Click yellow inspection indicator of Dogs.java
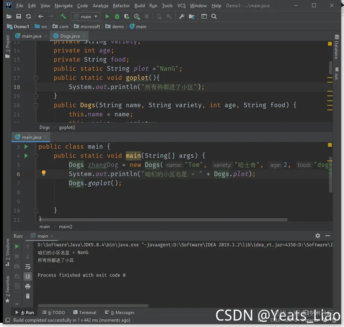Screen dimensions: 344x327 (x=330, y=44)
